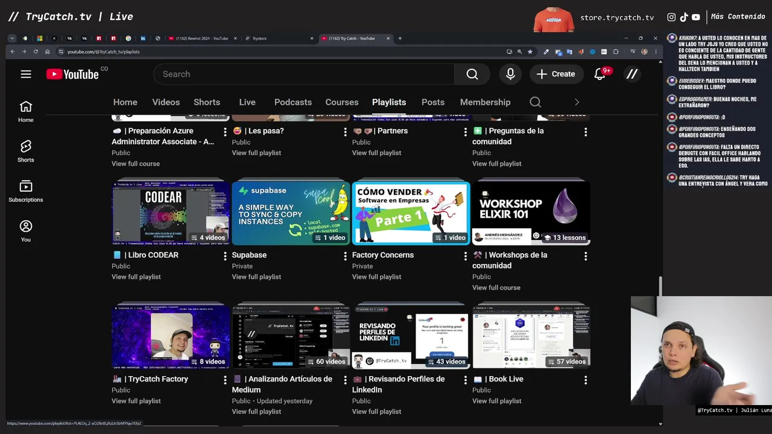772x434 pixels.
Task: Click the YouTube logo
Action: 73,74
